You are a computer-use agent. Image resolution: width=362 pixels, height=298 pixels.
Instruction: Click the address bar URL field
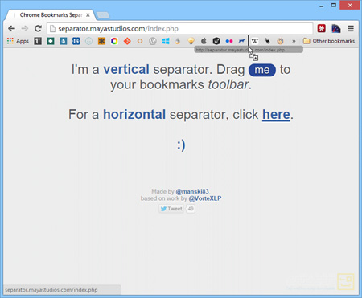[x=180, y=28]
